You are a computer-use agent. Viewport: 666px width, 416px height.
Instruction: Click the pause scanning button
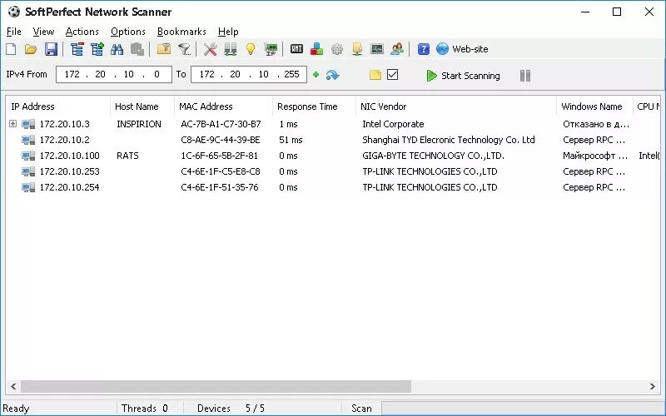525,76
